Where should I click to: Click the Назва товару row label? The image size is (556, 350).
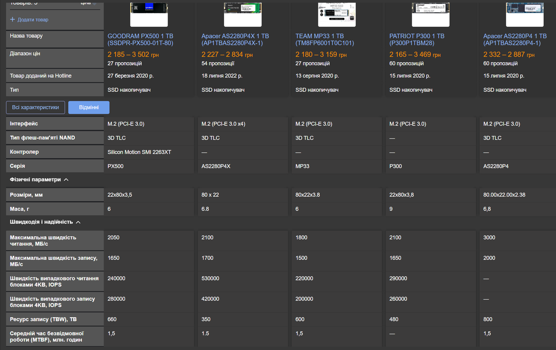tap(26, 36)
